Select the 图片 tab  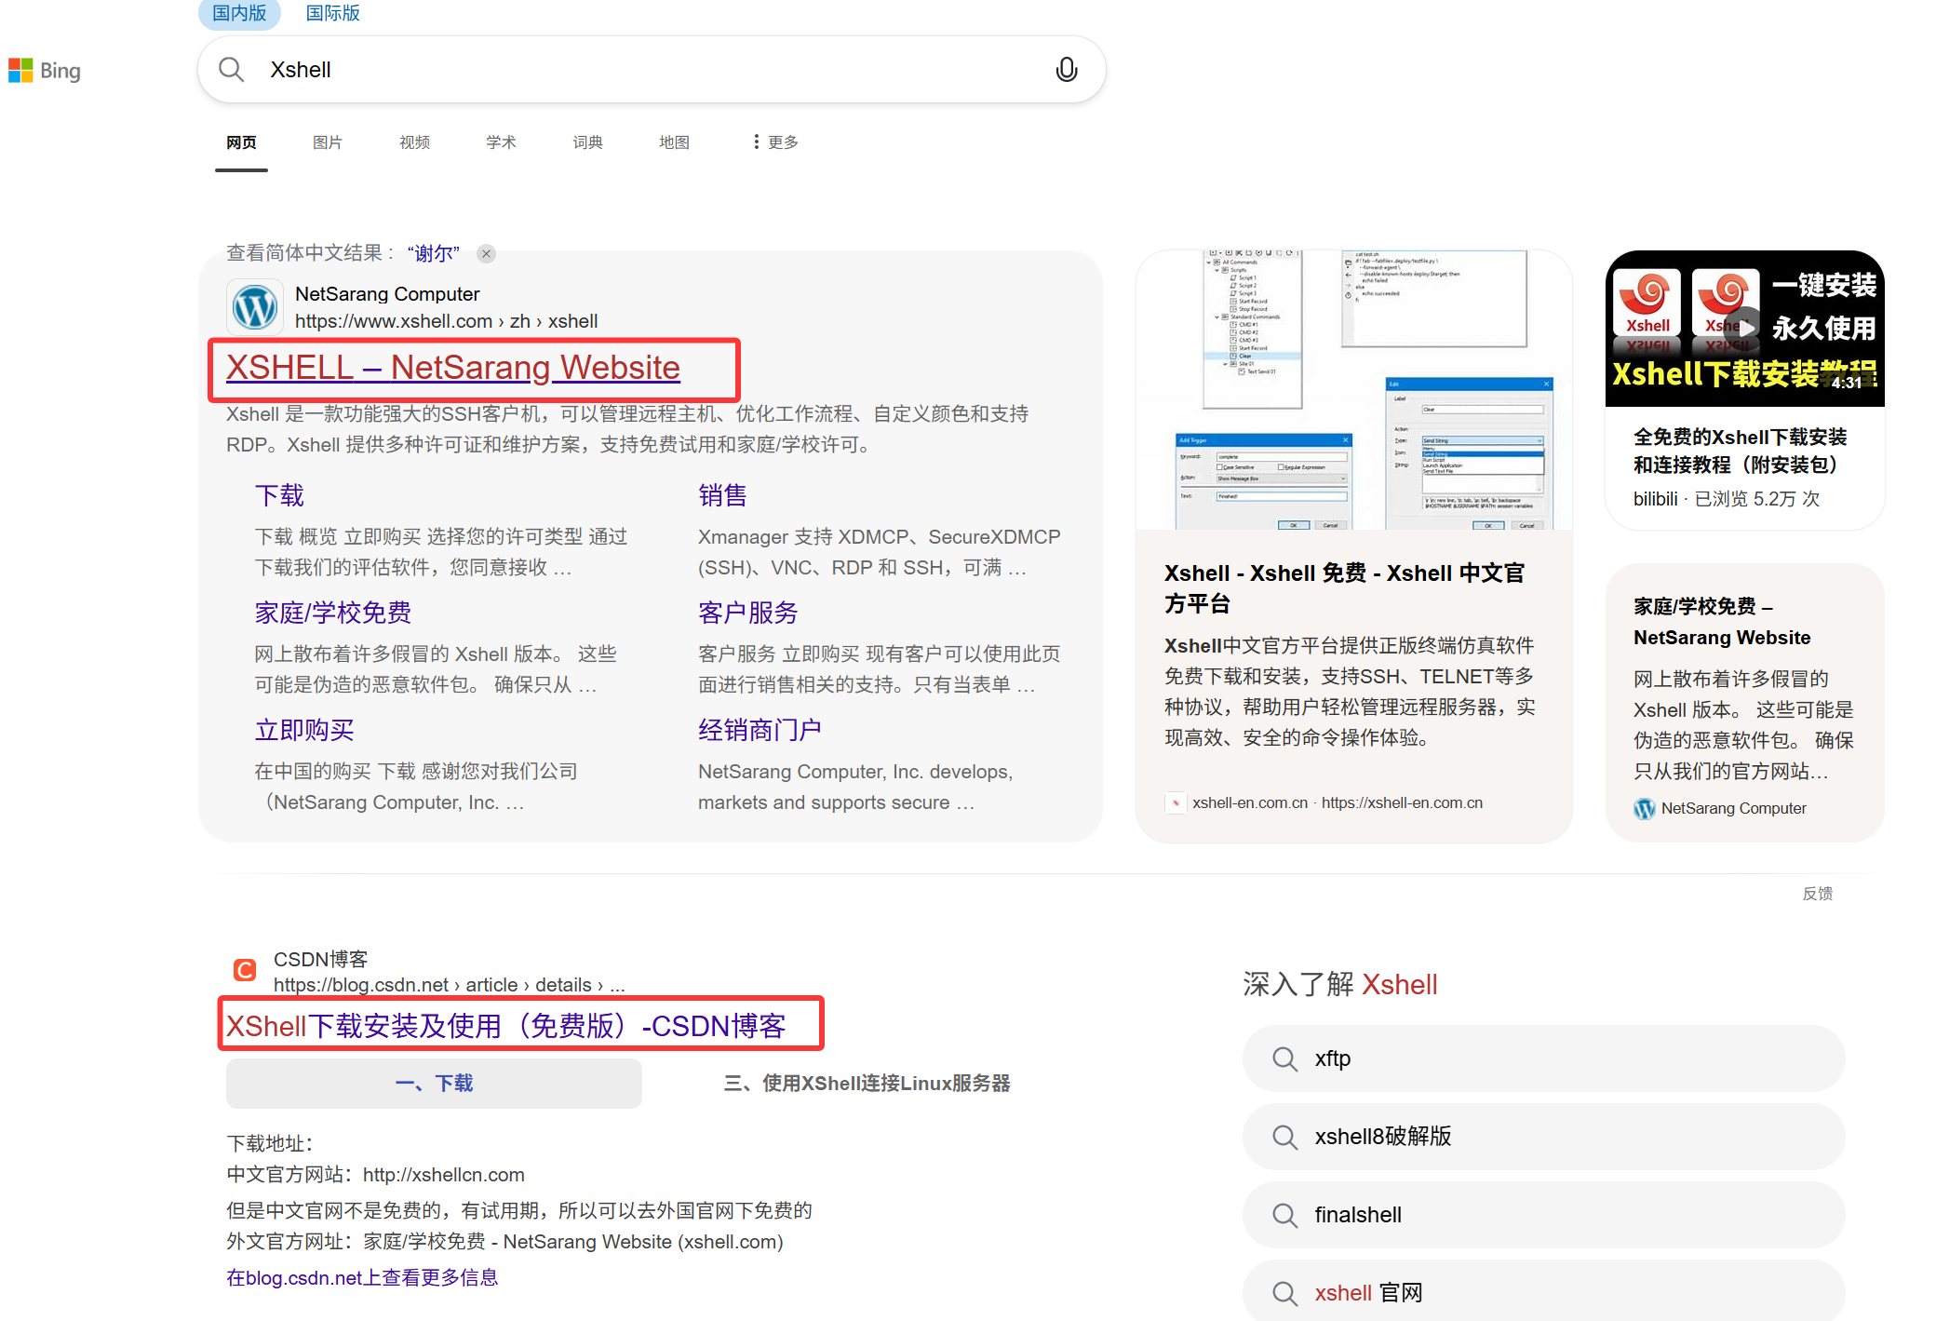click(x=328, y=142)
